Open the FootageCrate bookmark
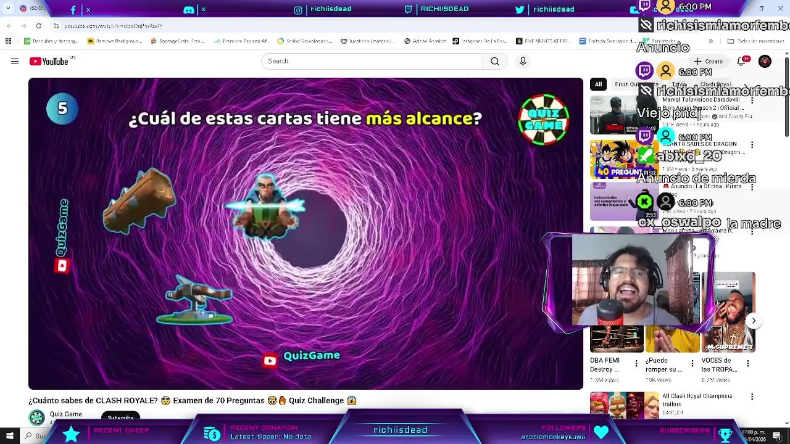The height and width of the screenshot is (444, 790). point(177,41)
